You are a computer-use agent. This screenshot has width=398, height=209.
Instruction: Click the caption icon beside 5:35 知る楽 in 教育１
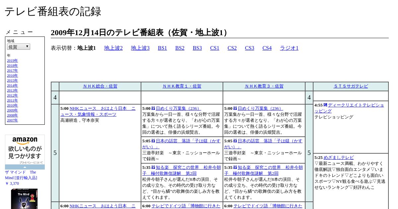point(153,168)
